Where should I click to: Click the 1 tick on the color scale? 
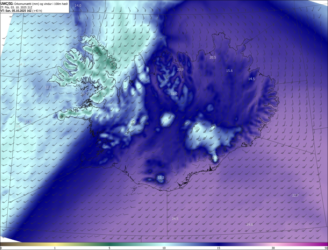click(x=55, y=248)
